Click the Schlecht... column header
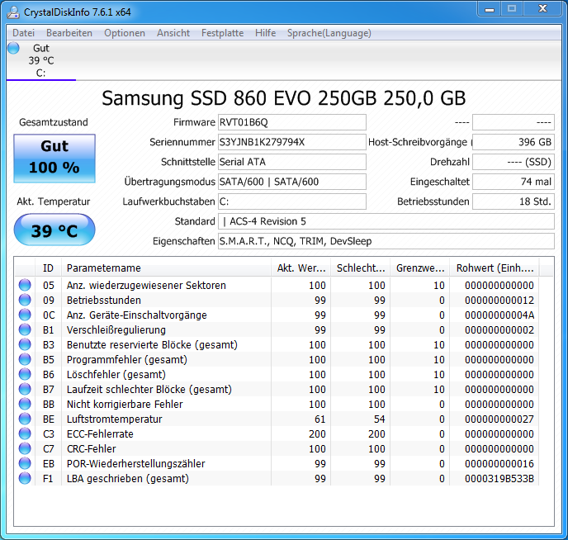568x540 pixels. tap(361, 268)
